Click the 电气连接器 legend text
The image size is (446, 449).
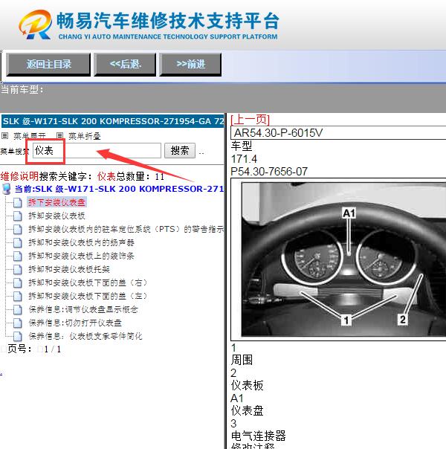pos(258,436)
